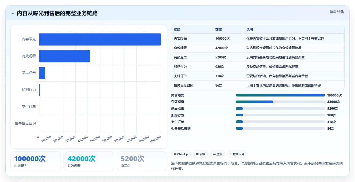Click the 商品点击 cell in the table
The image size is (355, 182).
[180, 57]
